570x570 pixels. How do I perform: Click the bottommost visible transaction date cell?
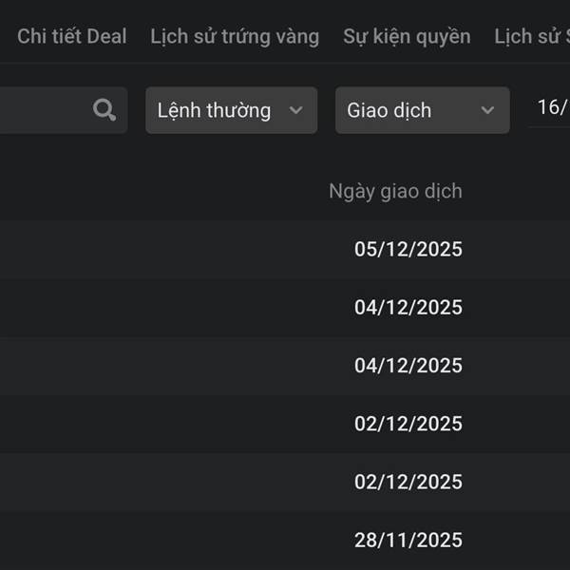(x=408, y=541)
